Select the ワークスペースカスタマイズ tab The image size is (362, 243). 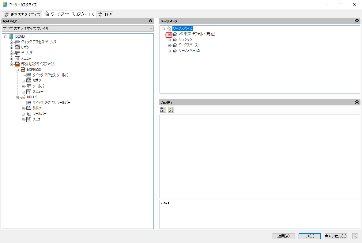tap(69, 14)
